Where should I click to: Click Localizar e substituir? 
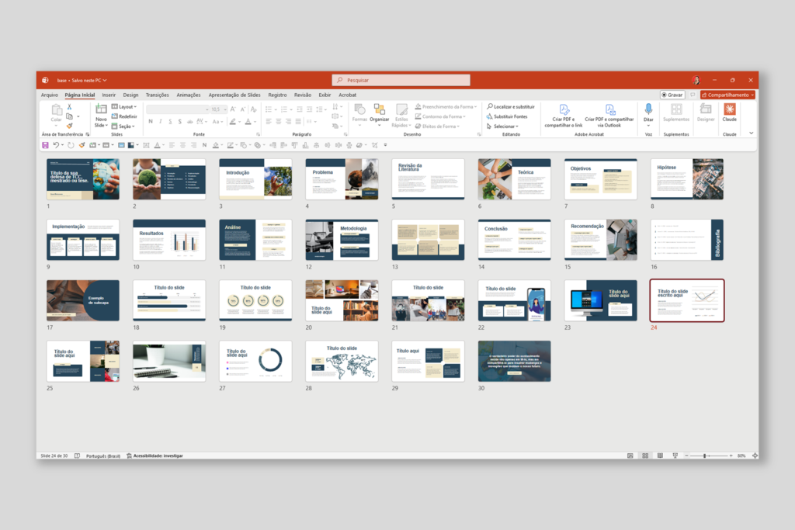[511, 107]
